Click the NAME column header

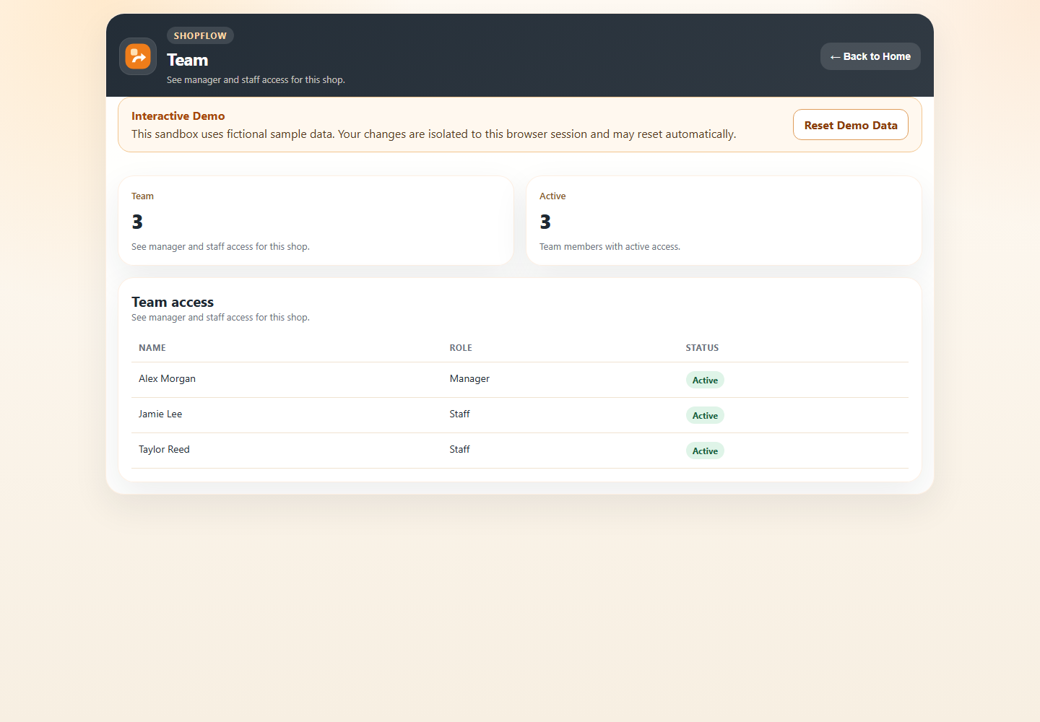(x=152, y=348)
